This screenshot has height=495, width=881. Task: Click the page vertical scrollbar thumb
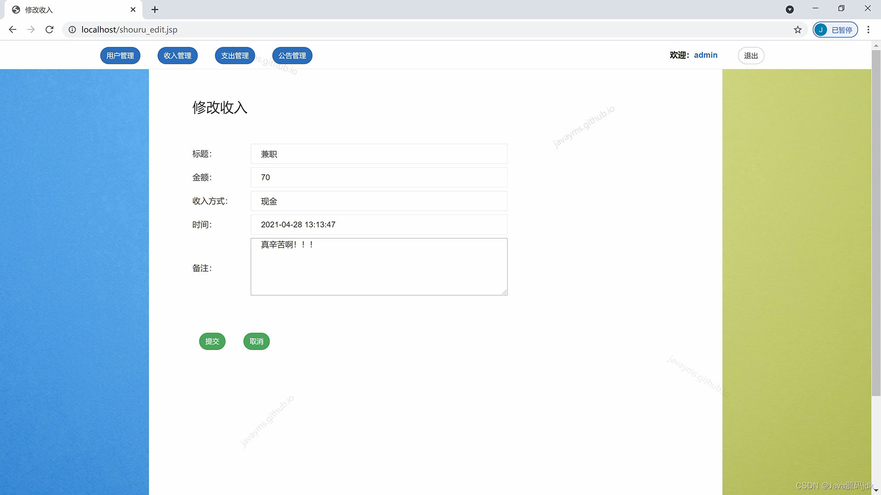(876, 222)
